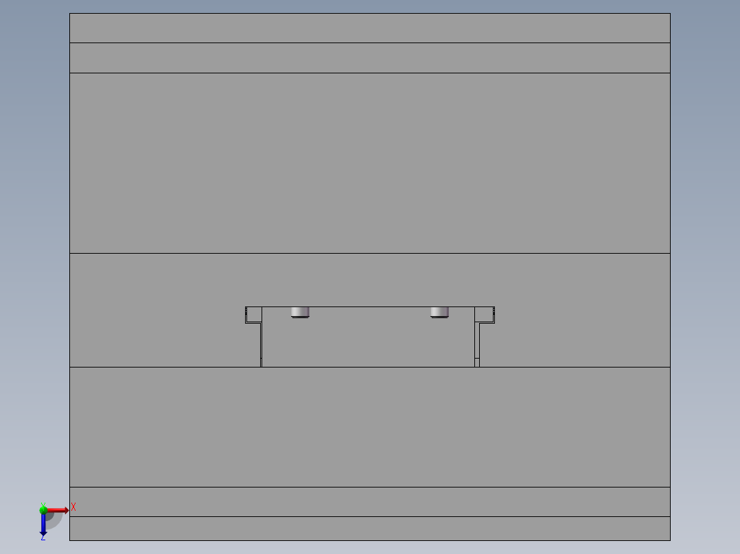
Task: Click the narrow right wall slot beside the part
Action: click(x=477, y=345)
